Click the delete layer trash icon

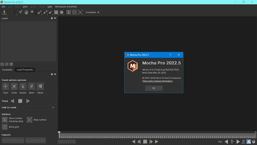11,64
